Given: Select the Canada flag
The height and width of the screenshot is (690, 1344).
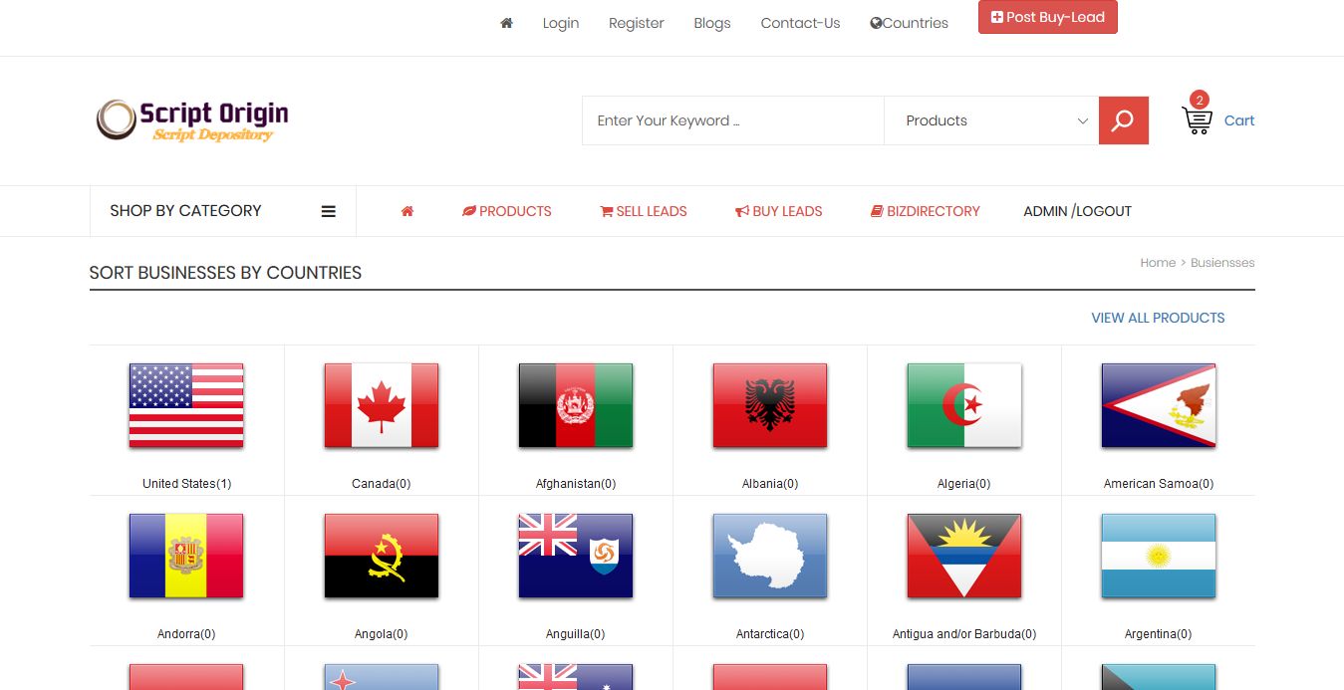Looking at the screenshot, I should tap(382, 405).
